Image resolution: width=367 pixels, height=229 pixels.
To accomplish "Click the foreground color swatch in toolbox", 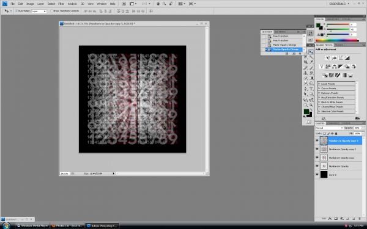I will tap(306, 112).
